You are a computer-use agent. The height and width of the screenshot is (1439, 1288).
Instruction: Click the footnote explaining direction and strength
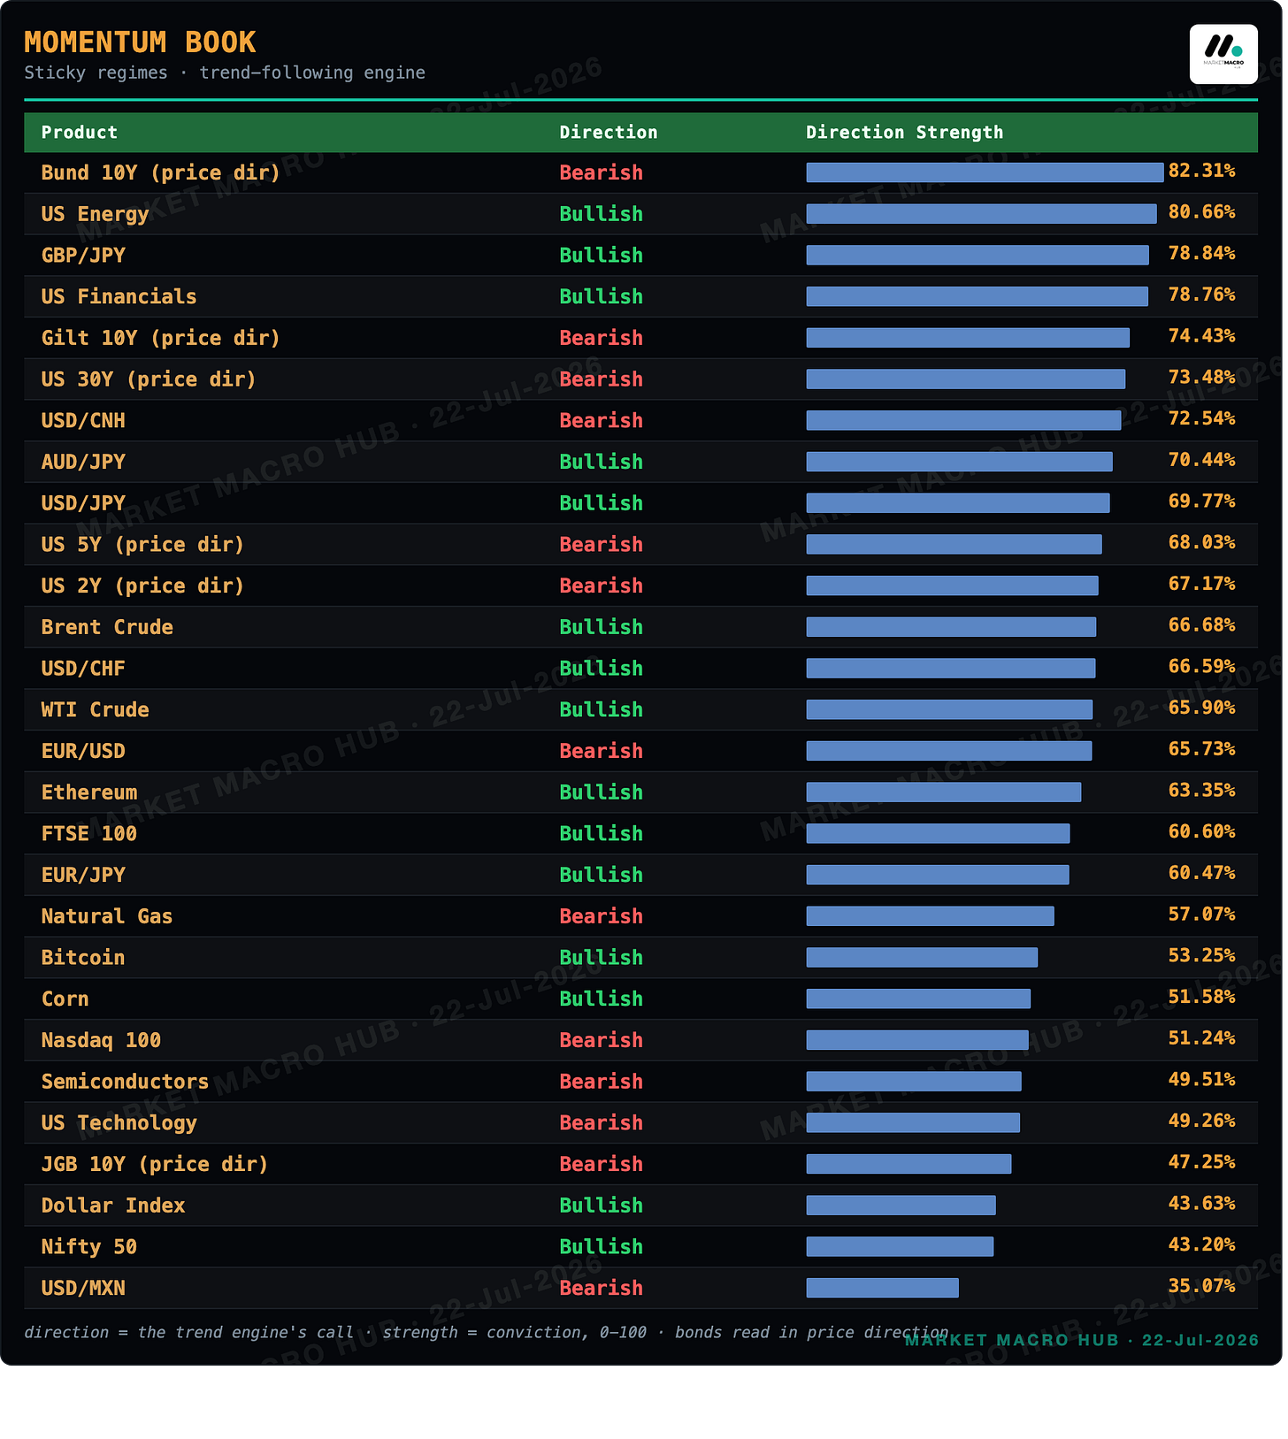[x=486, y=1332]
